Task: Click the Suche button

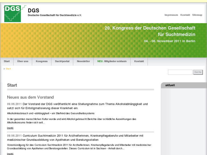Action: coord(198,72)
